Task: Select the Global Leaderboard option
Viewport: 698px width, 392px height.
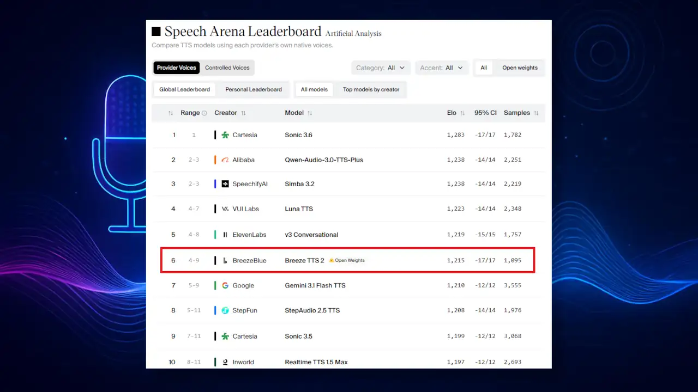Action: click(x=184, y=89)
